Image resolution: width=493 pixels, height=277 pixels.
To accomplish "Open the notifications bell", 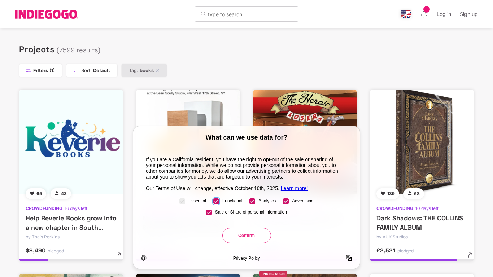I will tap(424, 14).
